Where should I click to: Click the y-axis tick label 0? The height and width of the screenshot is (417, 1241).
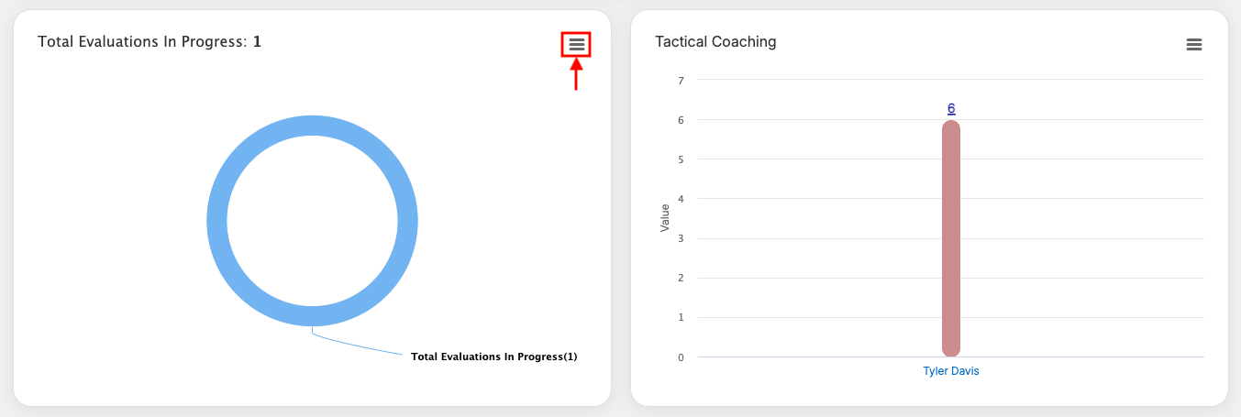681,357
